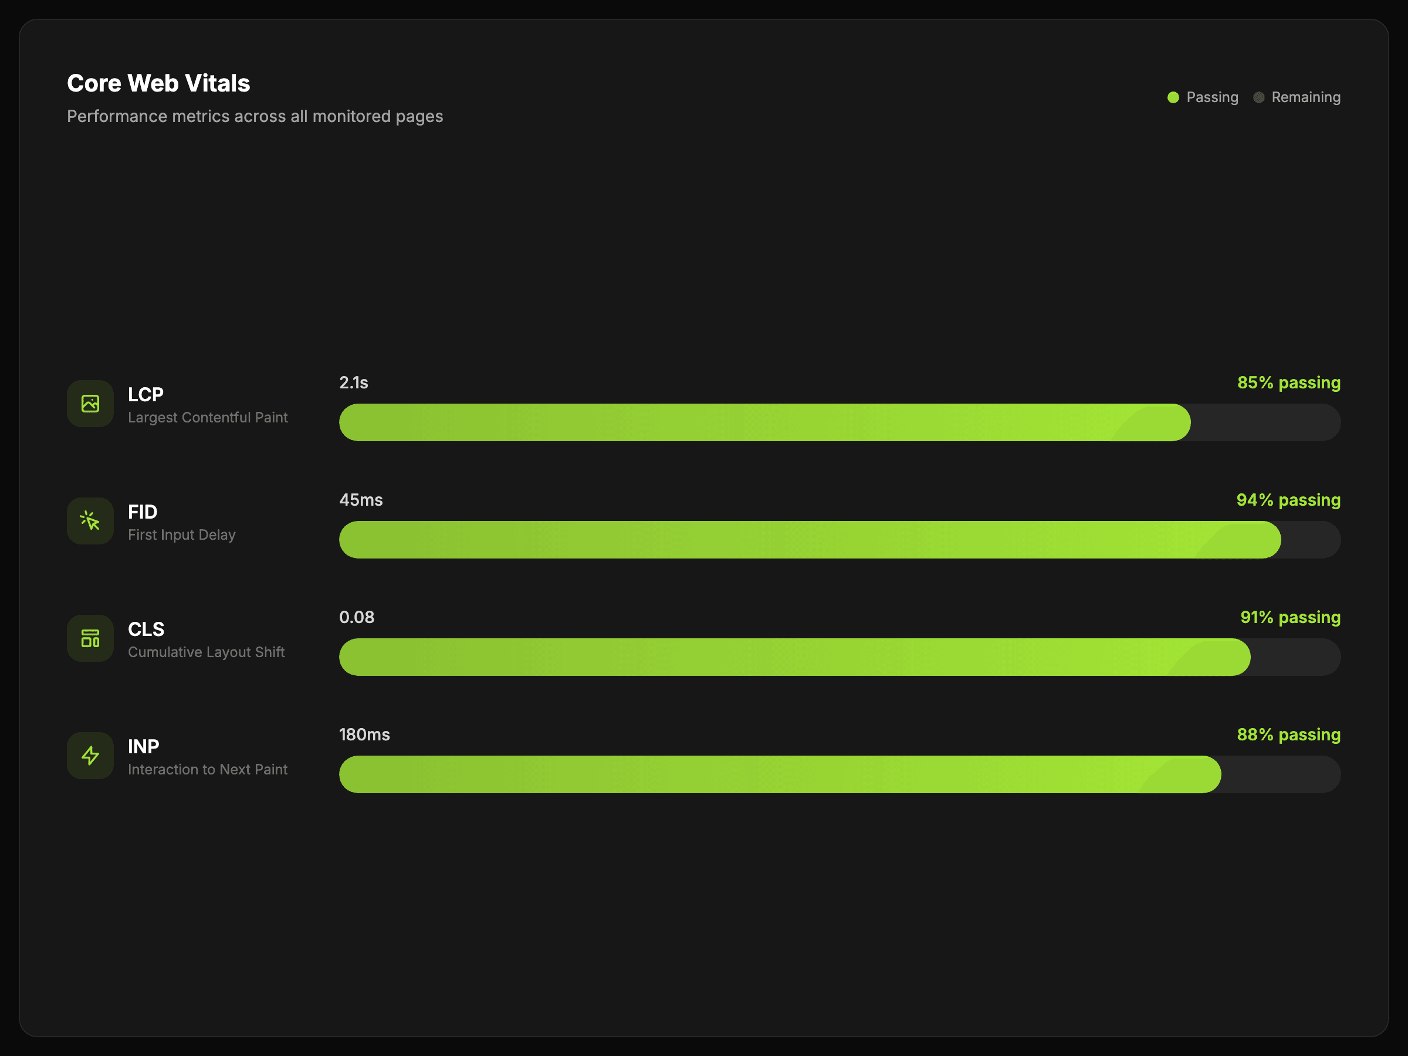
Task: Click the Largest Contentful Paint text
Action: click(x=208, y=418)
